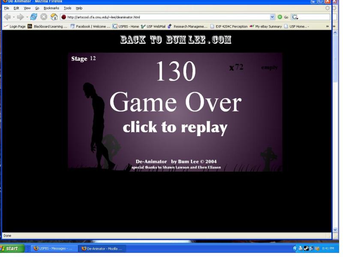The image size is (343, 257).
Task: Click the address bar URL field
Action: pyautogui.click(x=168, y=17)
